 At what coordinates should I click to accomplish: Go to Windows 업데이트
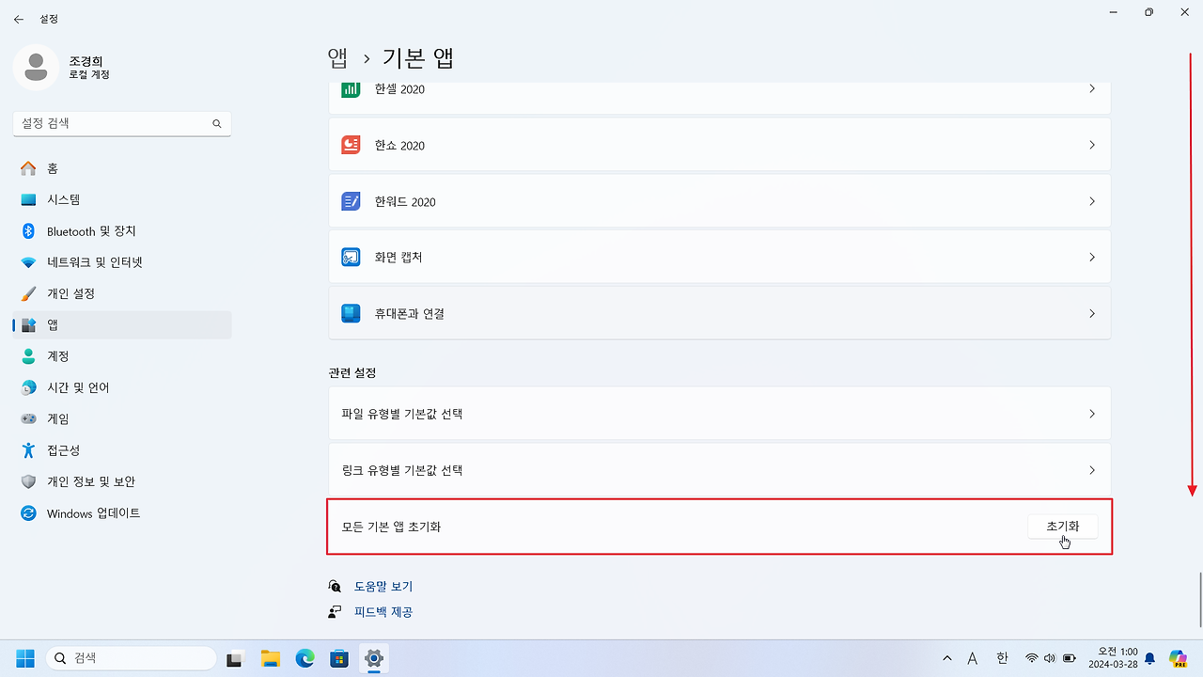(x=122, y=513)
